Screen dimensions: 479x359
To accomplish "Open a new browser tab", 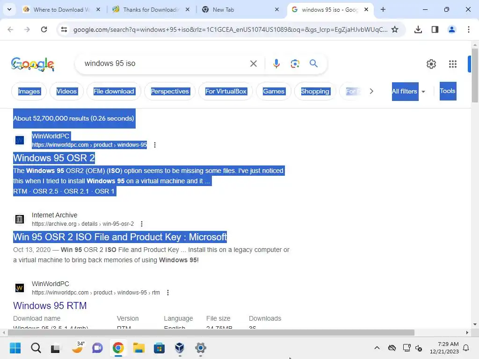I will tap(383, 9).
